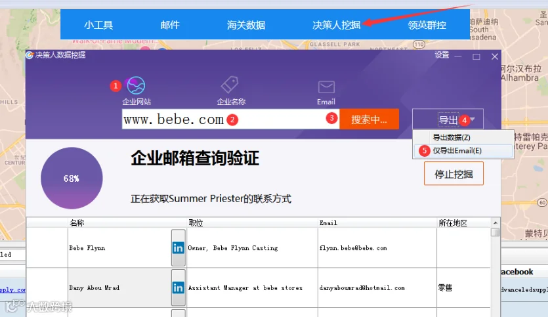Click the 68% progress circle
Image resolution: width=548 pixels, height=317 pixels.
point(72,179)
